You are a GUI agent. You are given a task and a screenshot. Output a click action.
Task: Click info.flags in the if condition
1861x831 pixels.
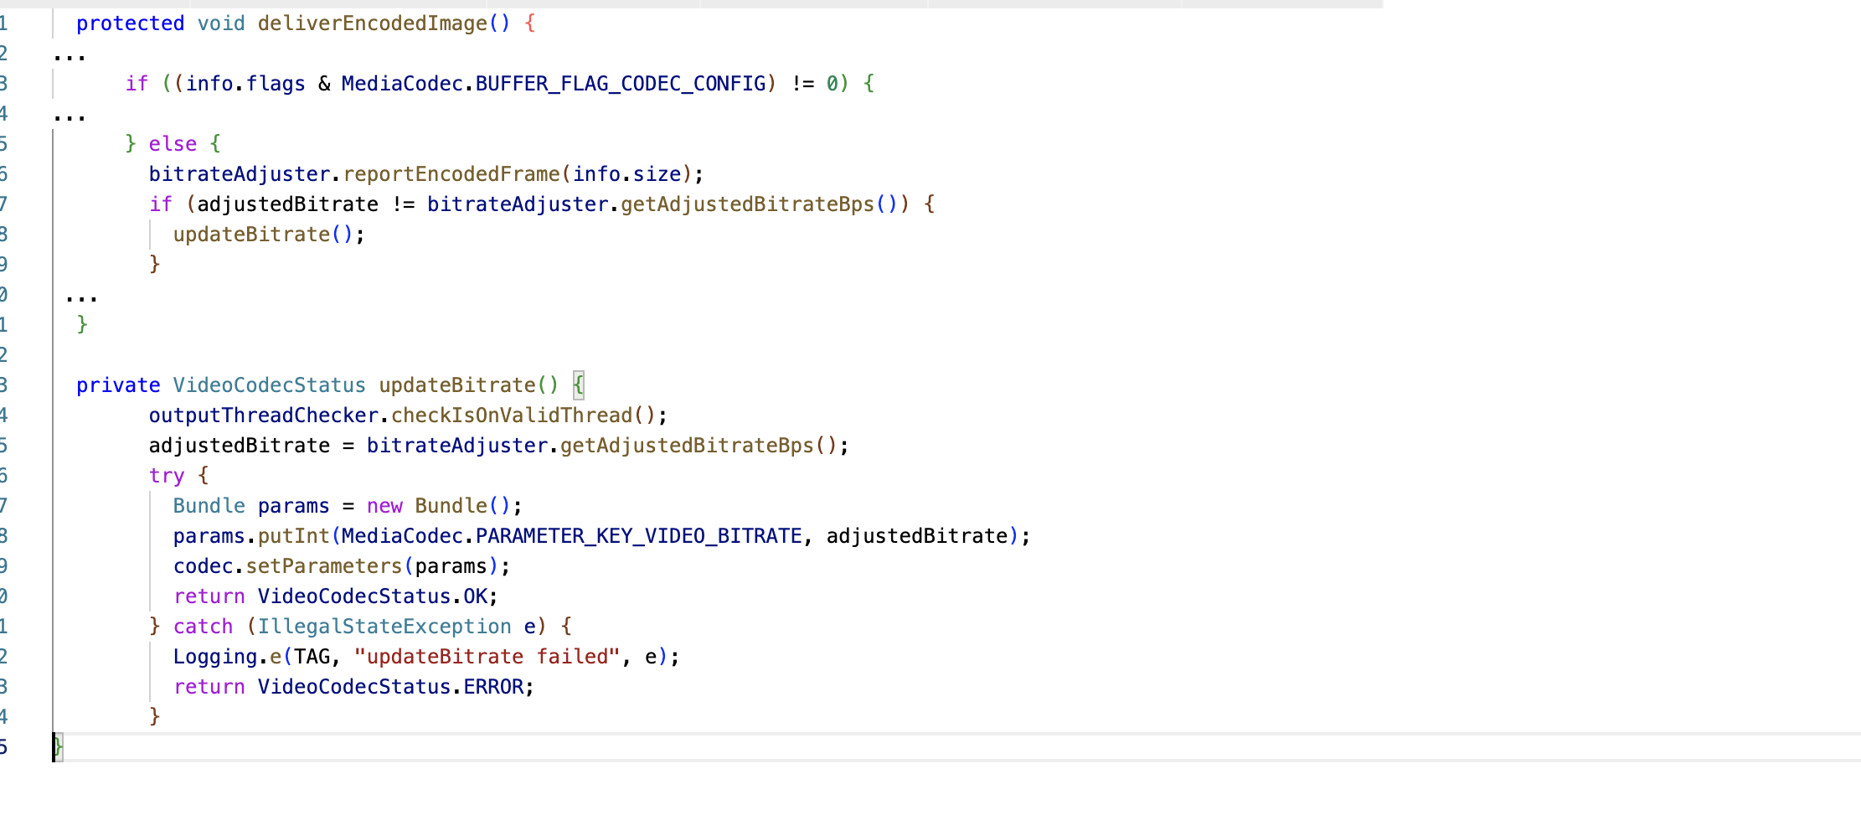click(x=245, y=84)
